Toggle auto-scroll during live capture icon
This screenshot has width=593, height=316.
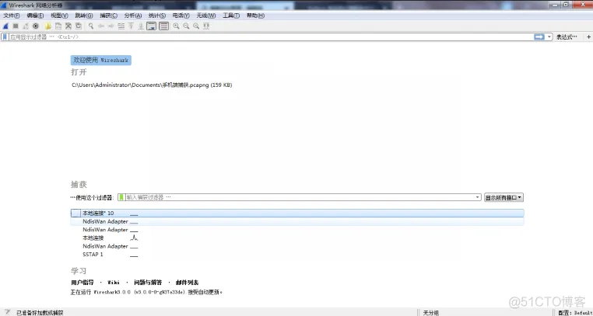151,26
